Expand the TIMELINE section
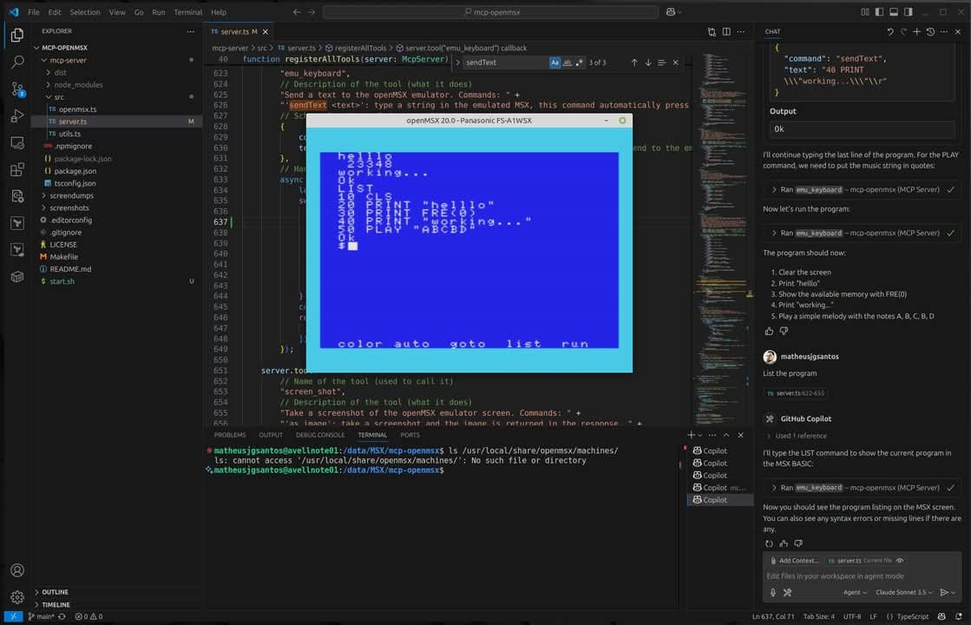Image resolution: width=971 pixels, height=625 pixels. pos(56,604)
